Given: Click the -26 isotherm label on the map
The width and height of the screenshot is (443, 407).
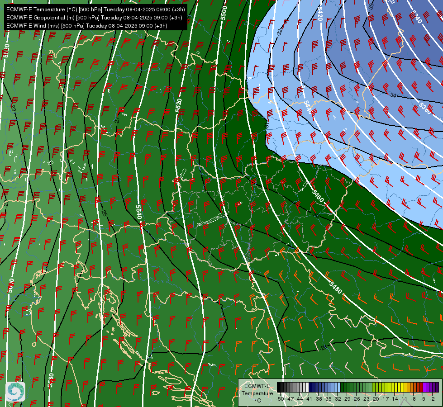Looking at the screenshot, I should click(104, 213).
